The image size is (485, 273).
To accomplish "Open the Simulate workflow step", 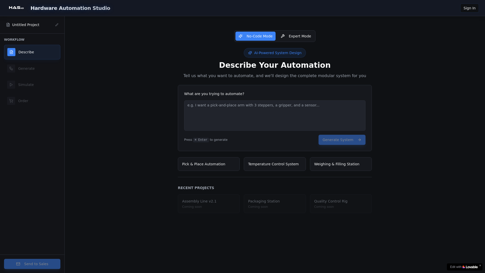I will tap(26, 85).
